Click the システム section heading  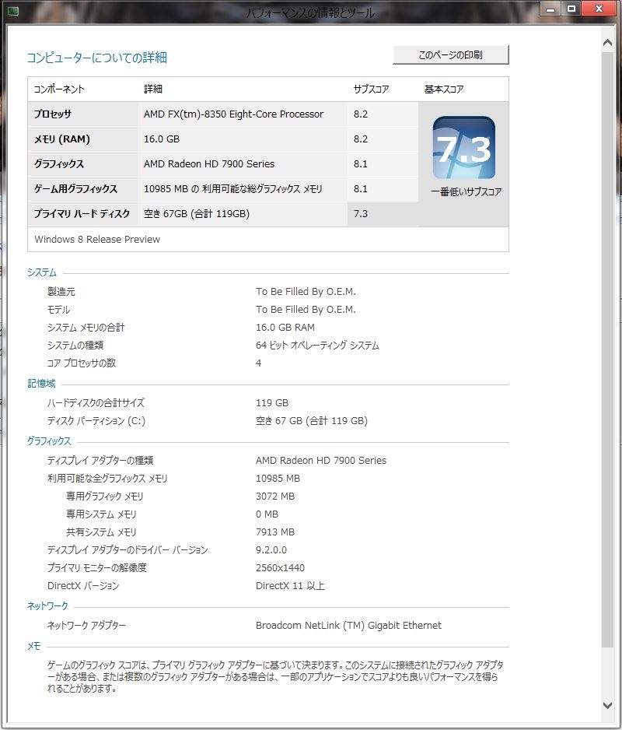click(x=42, y=272)
